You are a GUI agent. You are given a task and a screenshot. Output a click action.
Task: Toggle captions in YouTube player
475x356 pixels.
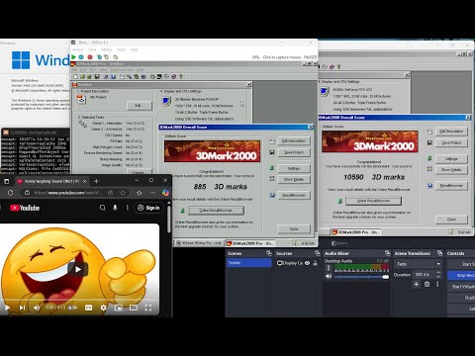coord(88,308)
